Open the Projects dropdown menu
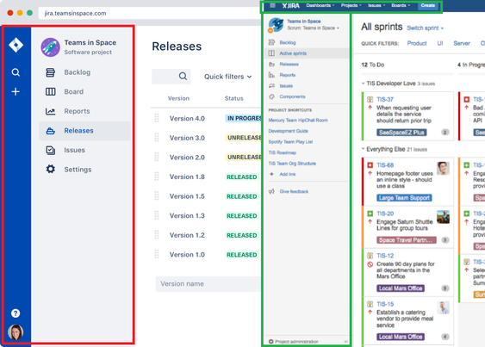 pos(351,5)
